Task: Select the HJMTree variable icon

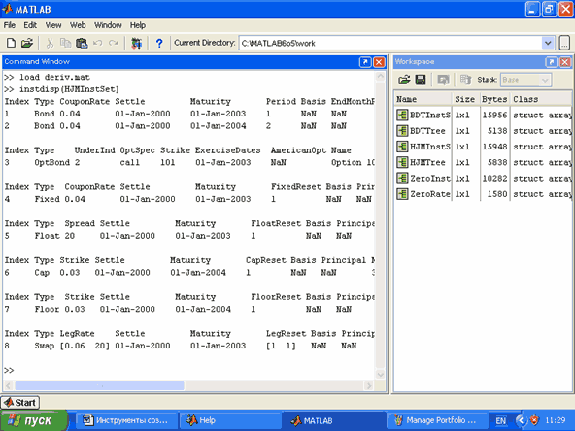Action: (402, 162)
